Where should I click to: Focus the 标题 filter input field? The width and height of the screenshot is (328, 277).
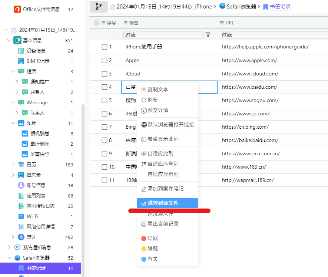(x=163, y=35)
